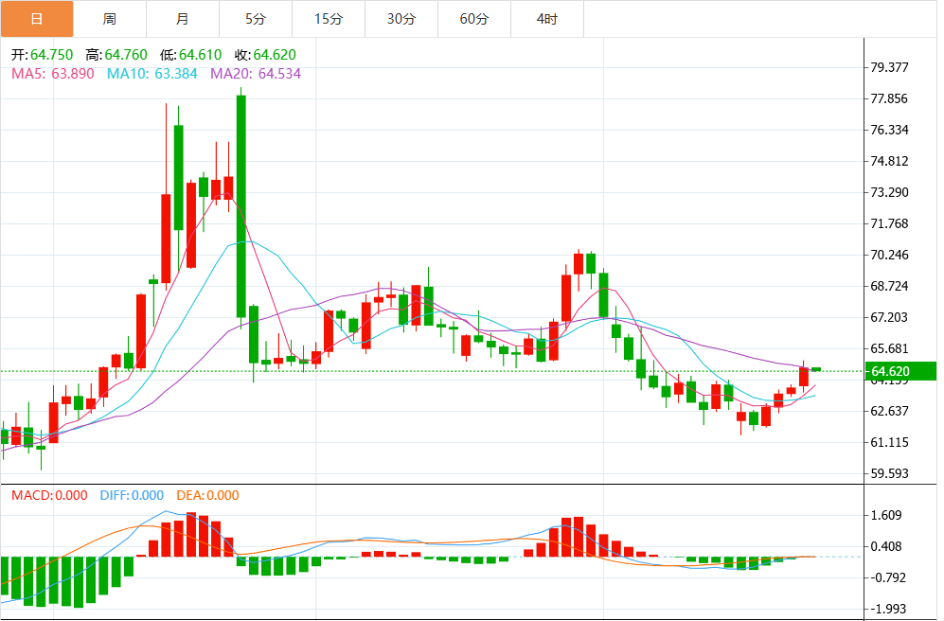
Task: Click the MA10: 63.384 indicator label
Action: 151,74
